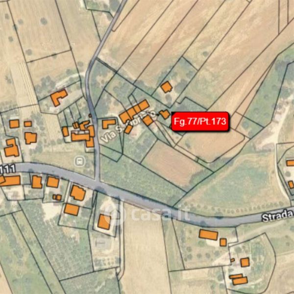Screen dimensions: 294x294
Task: Select small orange building beside red label
Action: coord(165,114)
